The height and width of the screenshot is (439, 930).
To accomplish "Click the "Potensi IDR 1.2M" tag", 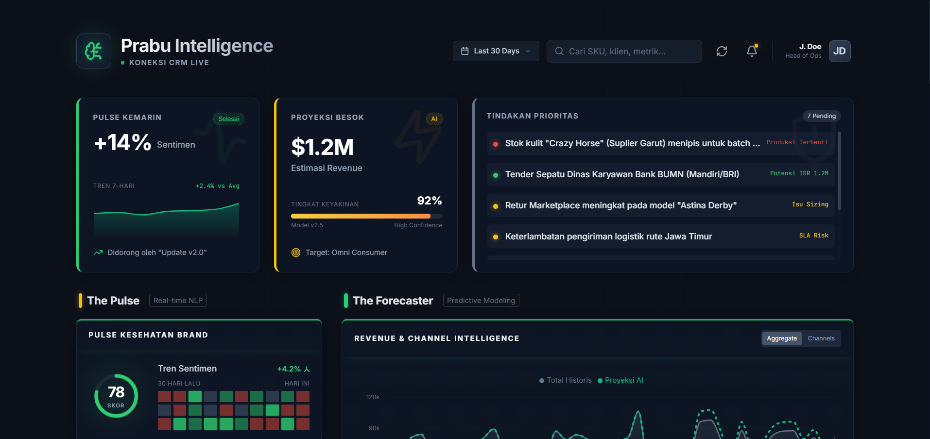I will click(x=799, y=173).
